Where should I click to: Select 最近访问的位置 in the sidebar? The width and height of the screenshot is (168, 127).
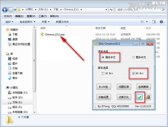click(x=19, y=44)
